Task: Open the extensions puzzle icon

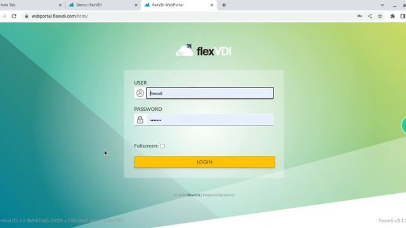Action: click(x=393, y=16)
